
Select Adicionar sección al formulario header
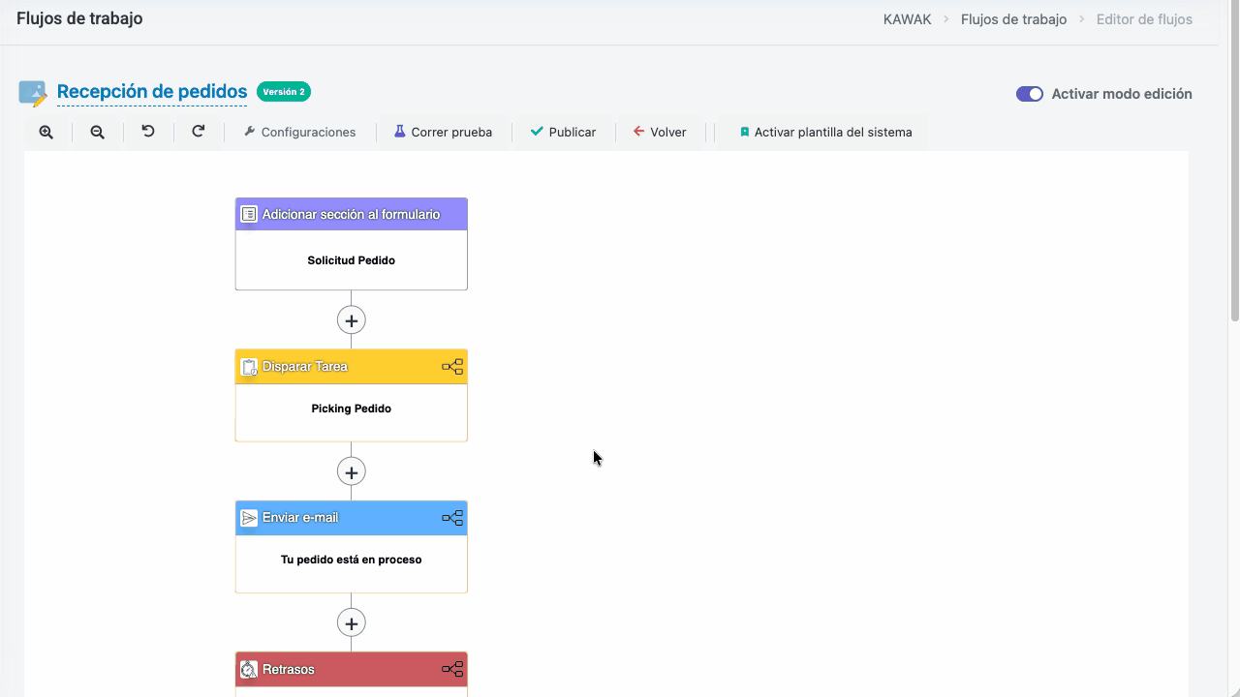pos(352,214)
